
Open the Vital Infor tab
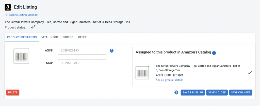(50, 37)
